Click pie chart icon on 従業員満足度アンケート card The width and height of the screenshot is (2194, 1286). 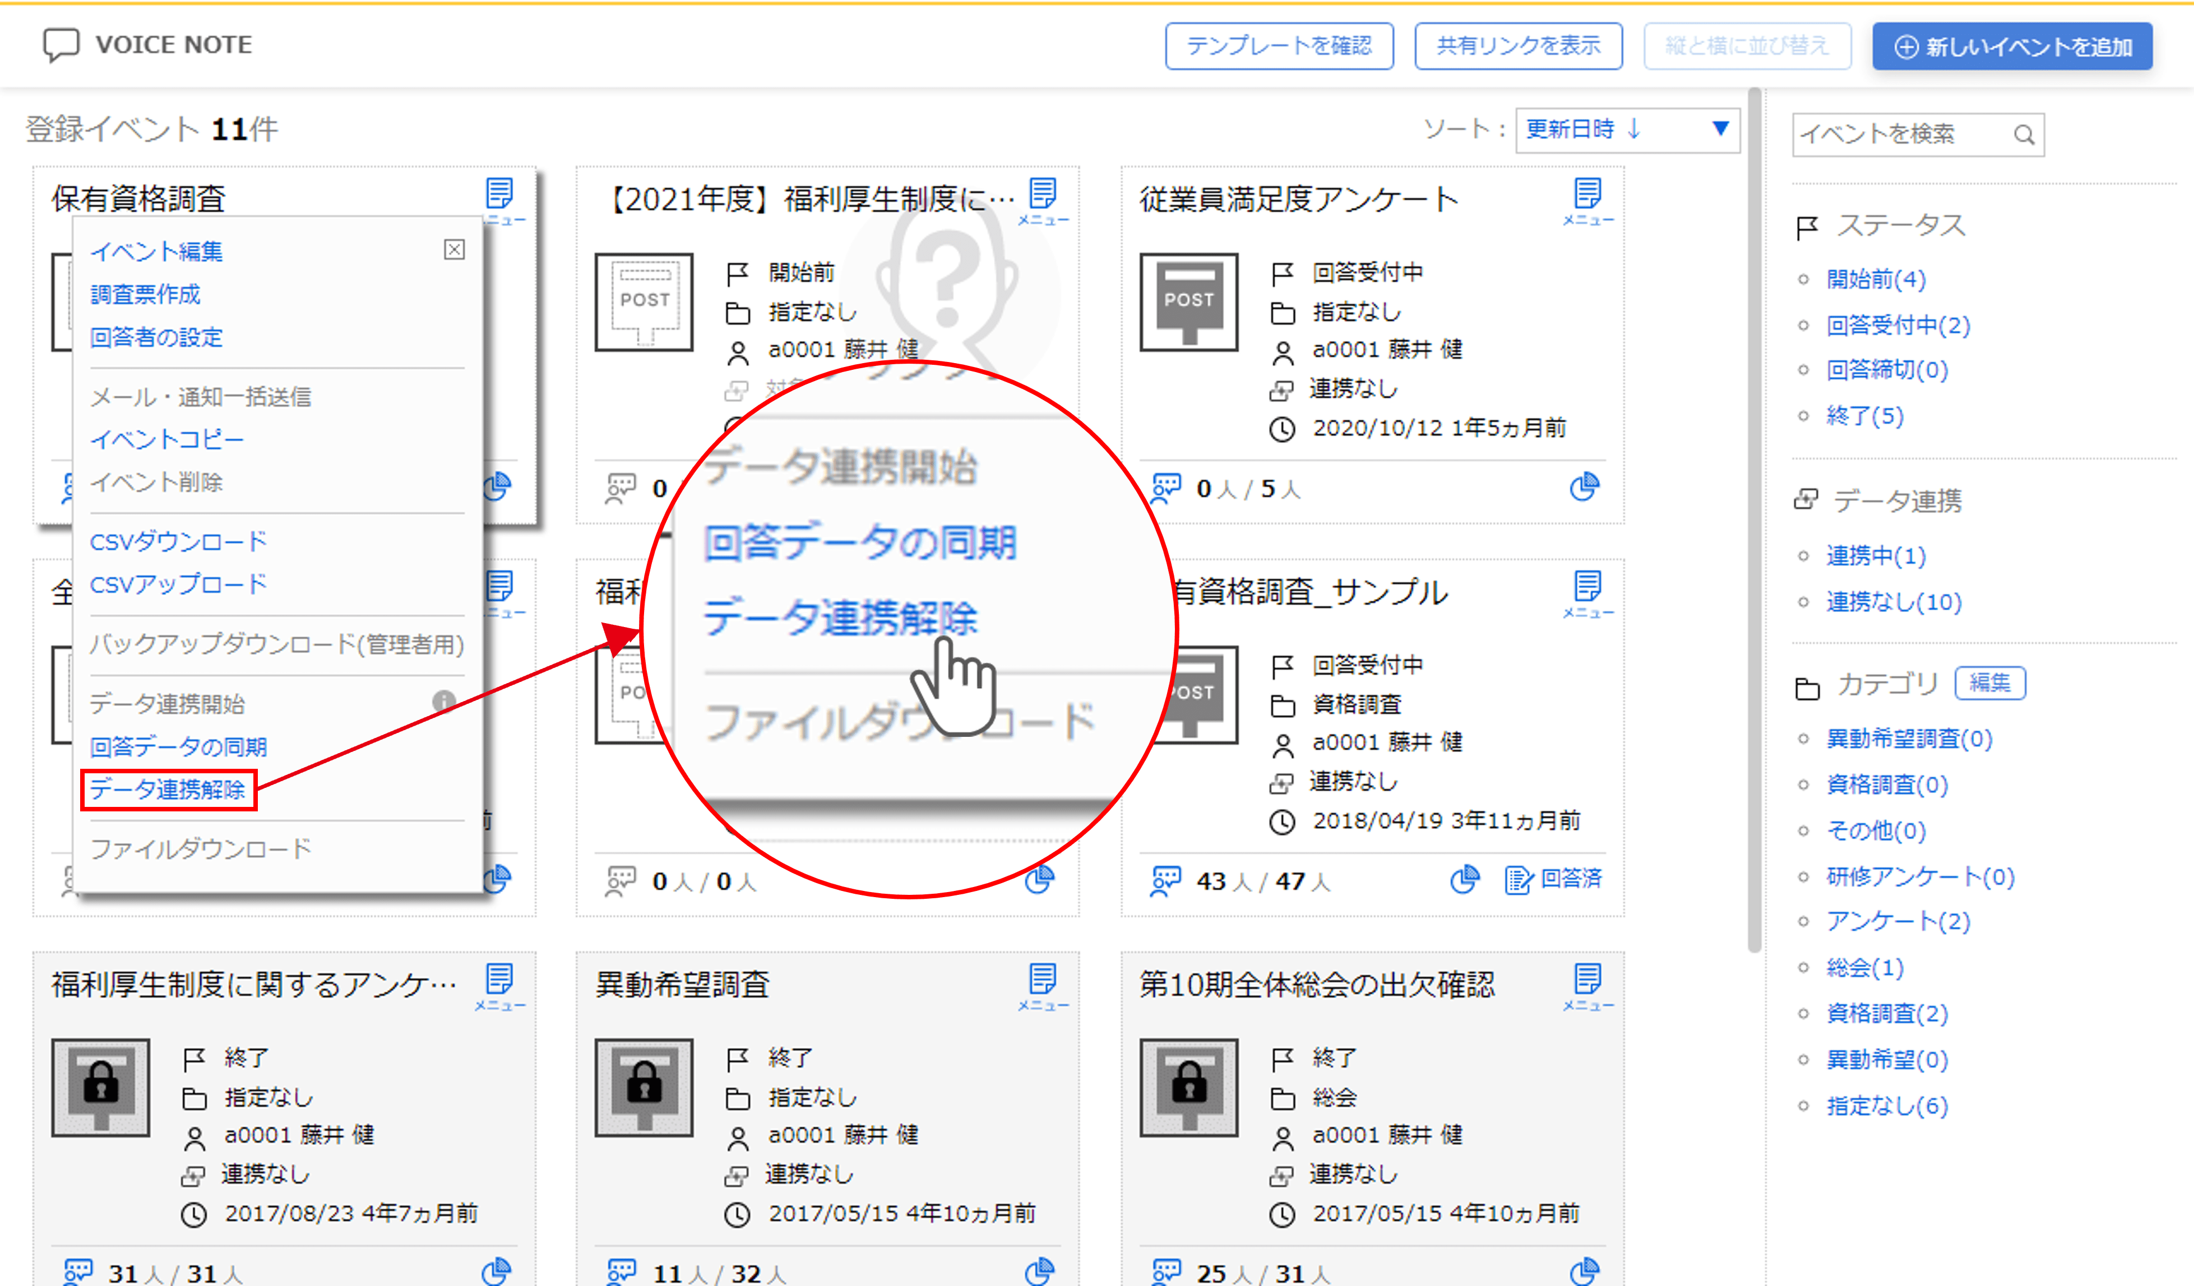click(1584, 488)
